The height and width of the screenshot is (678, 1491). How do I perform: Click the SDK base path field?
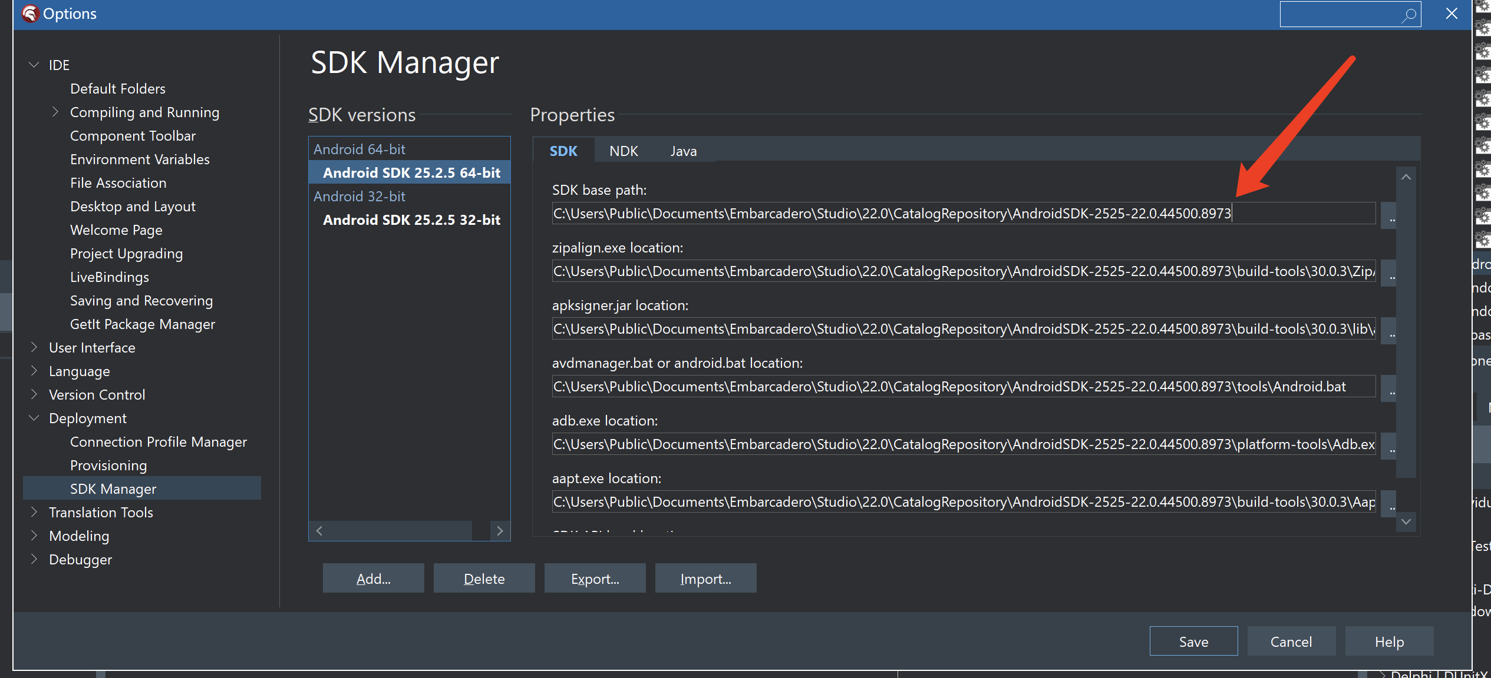(964, 213)
